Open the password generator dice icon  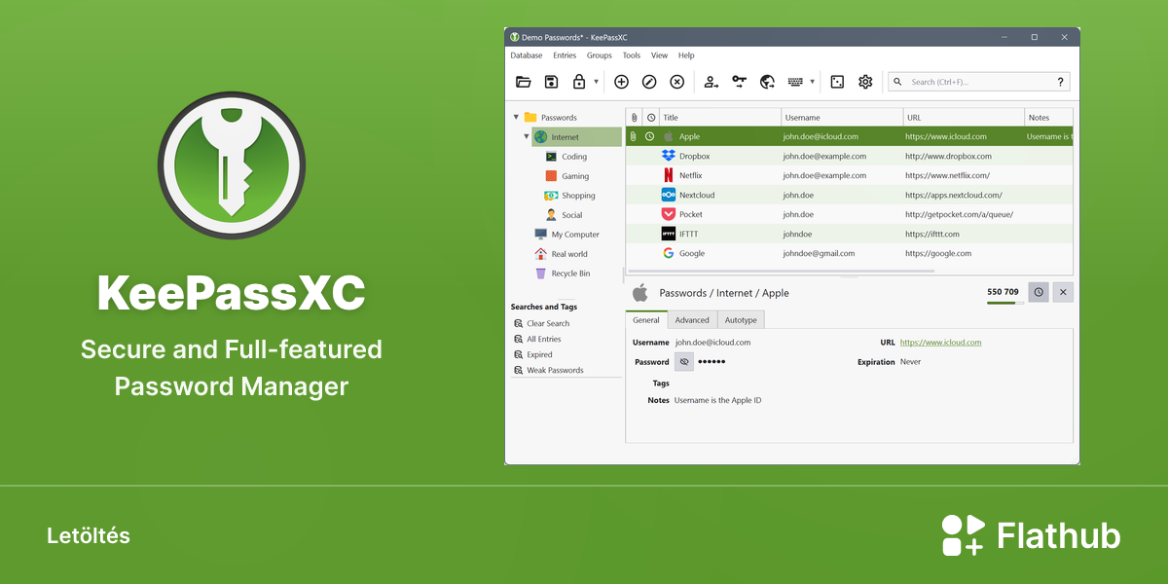point(837,82)
